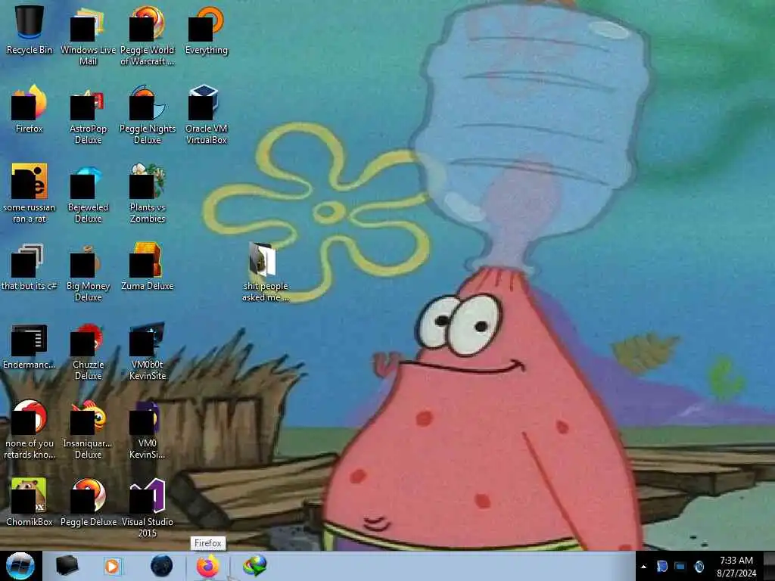Select 'none of you...' desktop icon

[x=30, y=430]
